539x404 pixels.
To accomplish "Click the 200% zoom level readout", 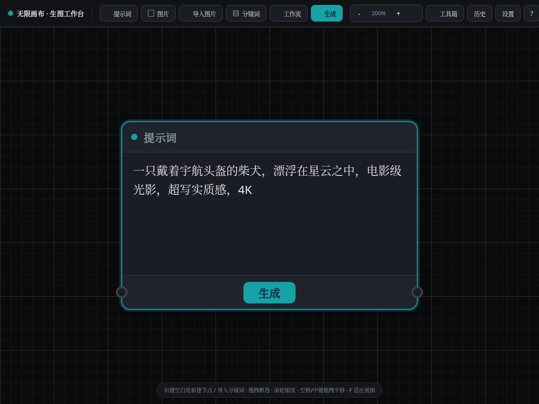I will coord(379,13).
